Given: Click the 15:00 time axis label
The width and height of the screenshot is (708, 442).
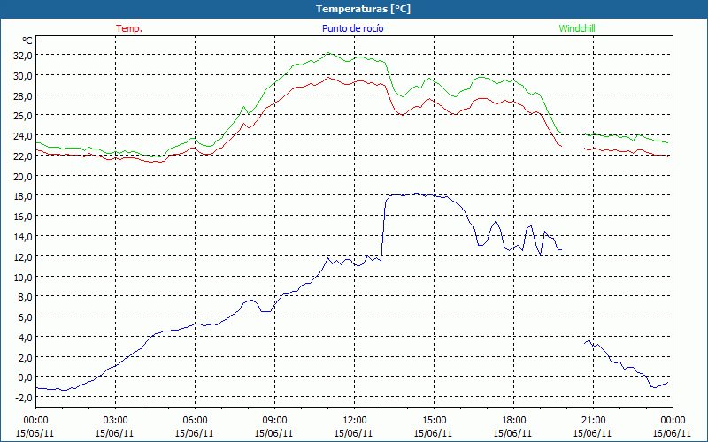Looking at the screenshot, I should coord(434,421).
